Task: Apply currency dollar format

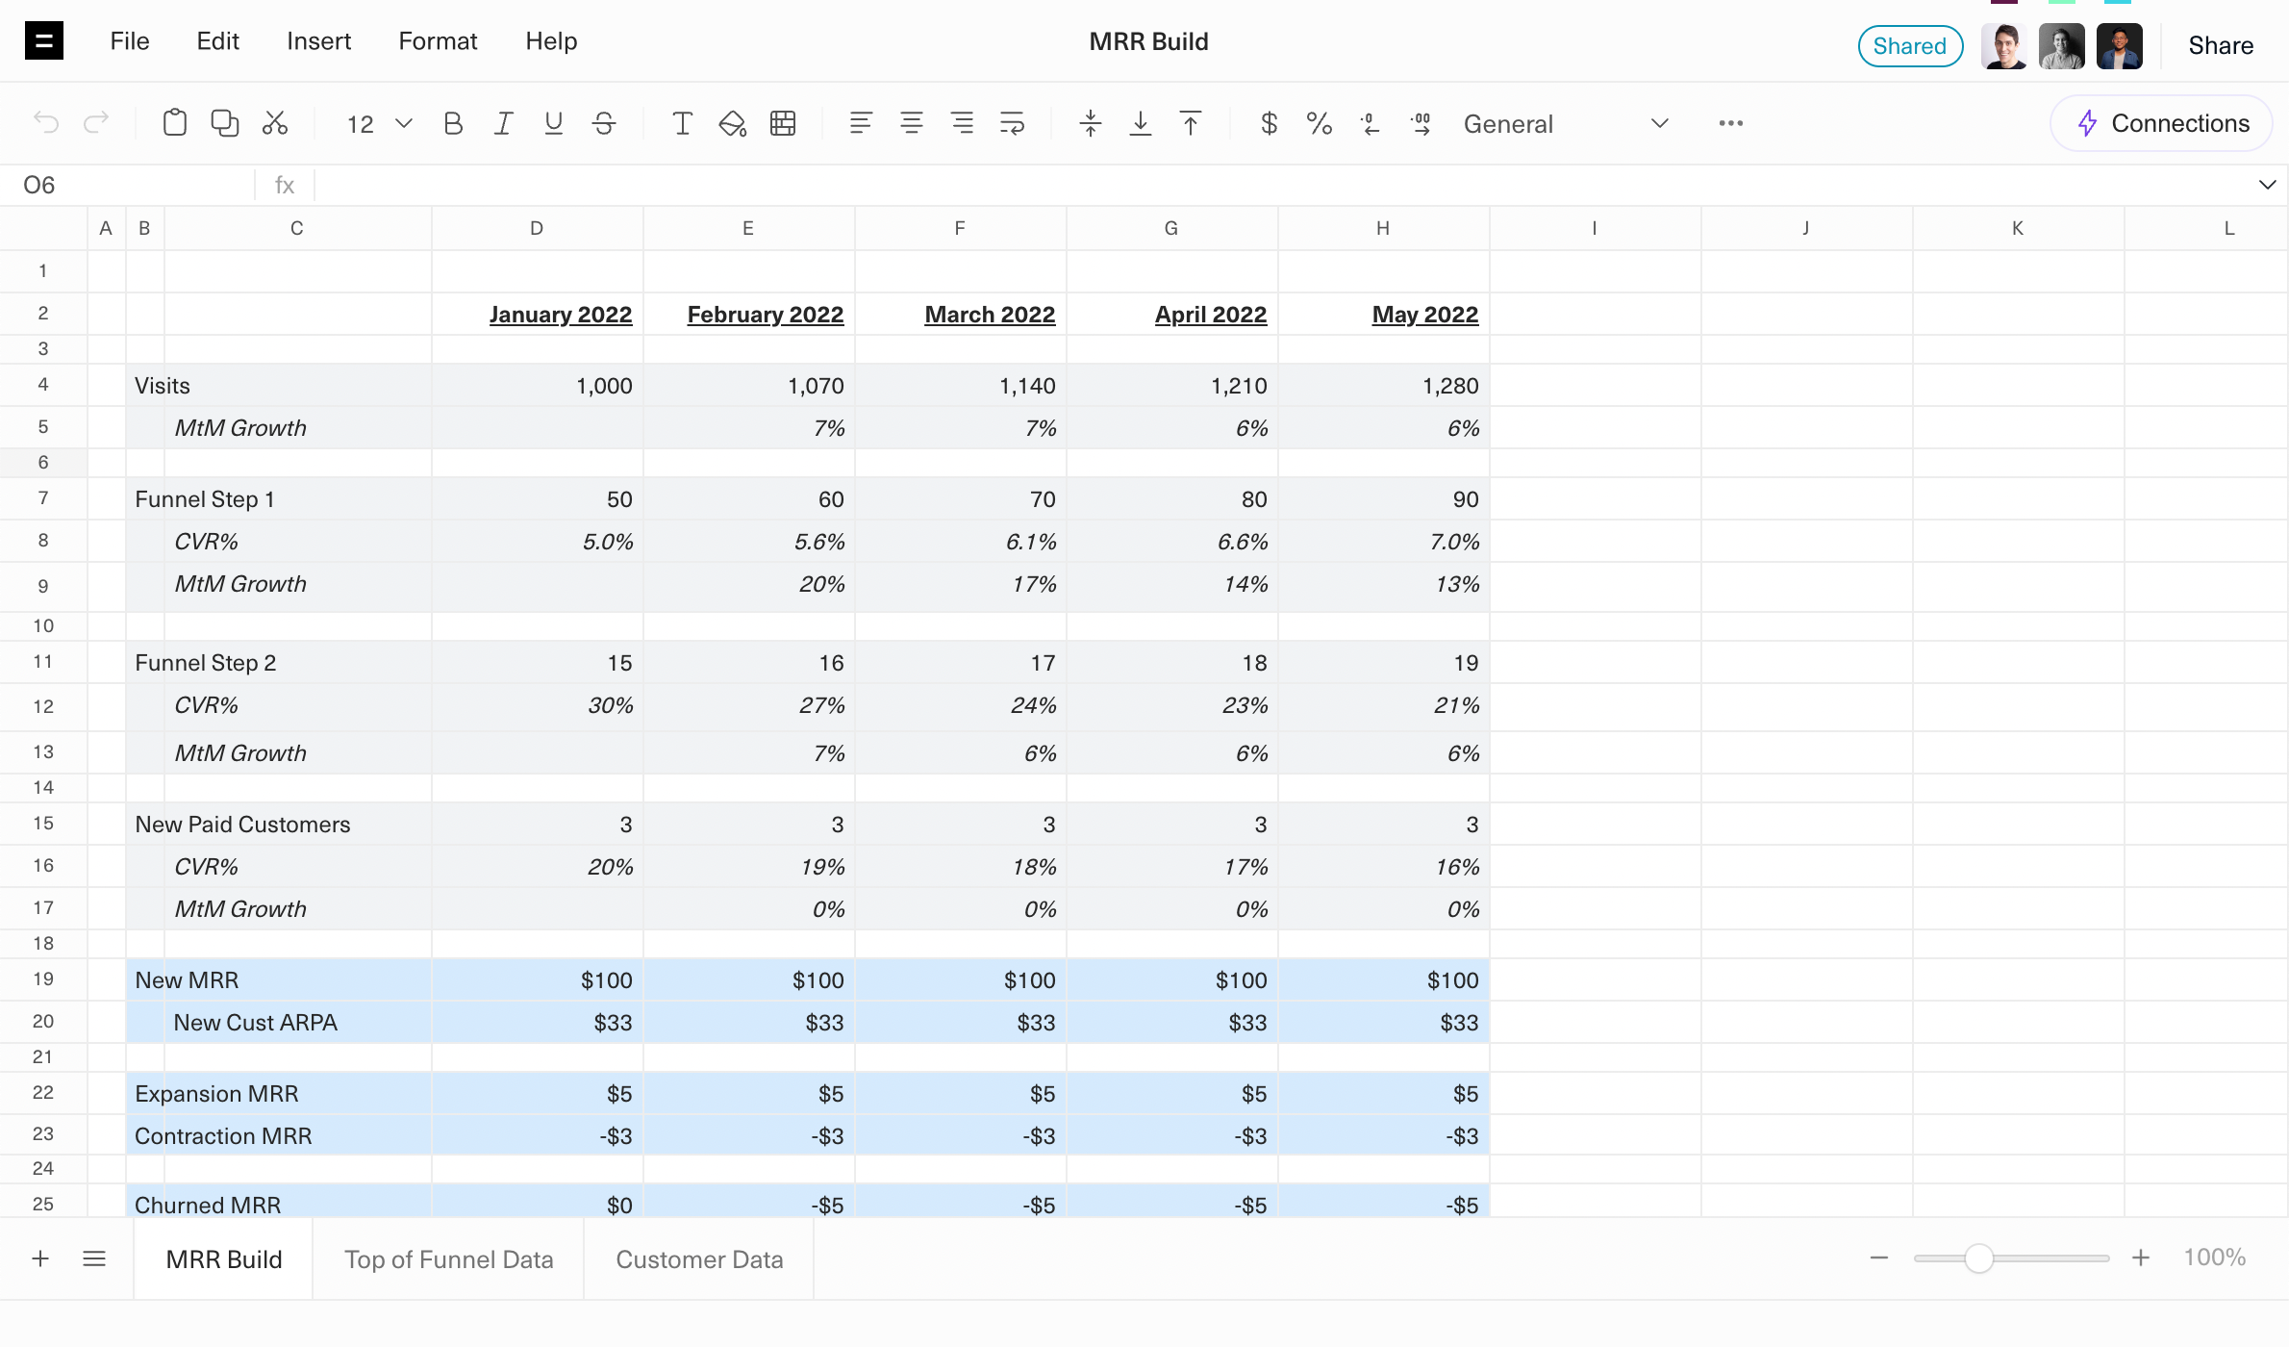Action: click(1269, 123)
